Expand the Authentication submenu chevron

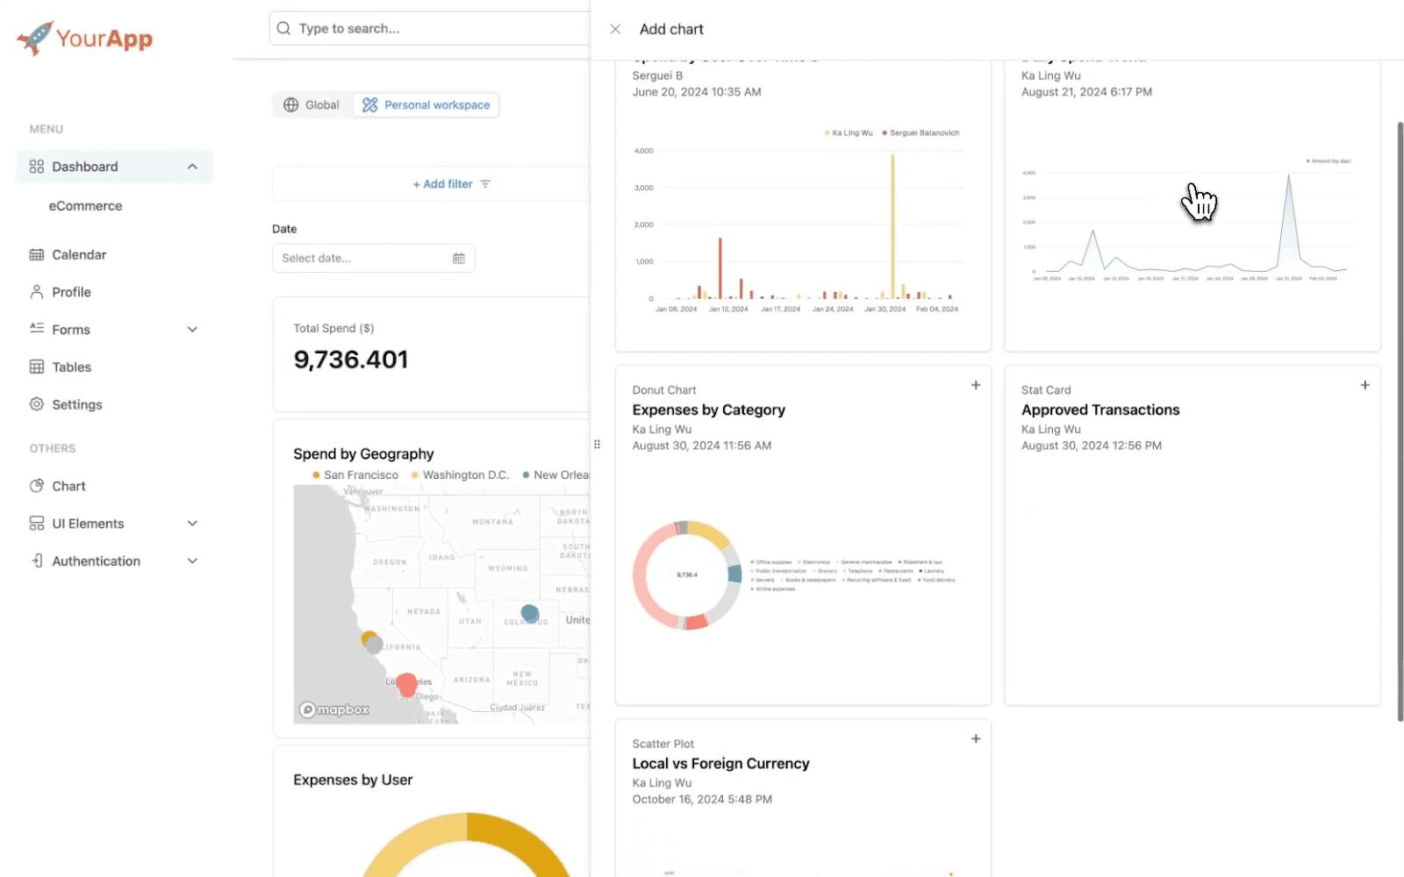coord(192,560)
